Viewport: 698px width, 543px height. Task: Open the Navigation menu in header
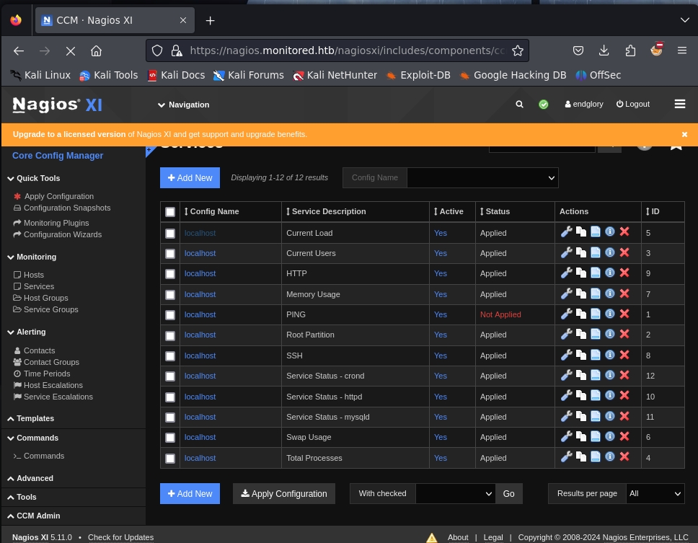click(183, 105)
